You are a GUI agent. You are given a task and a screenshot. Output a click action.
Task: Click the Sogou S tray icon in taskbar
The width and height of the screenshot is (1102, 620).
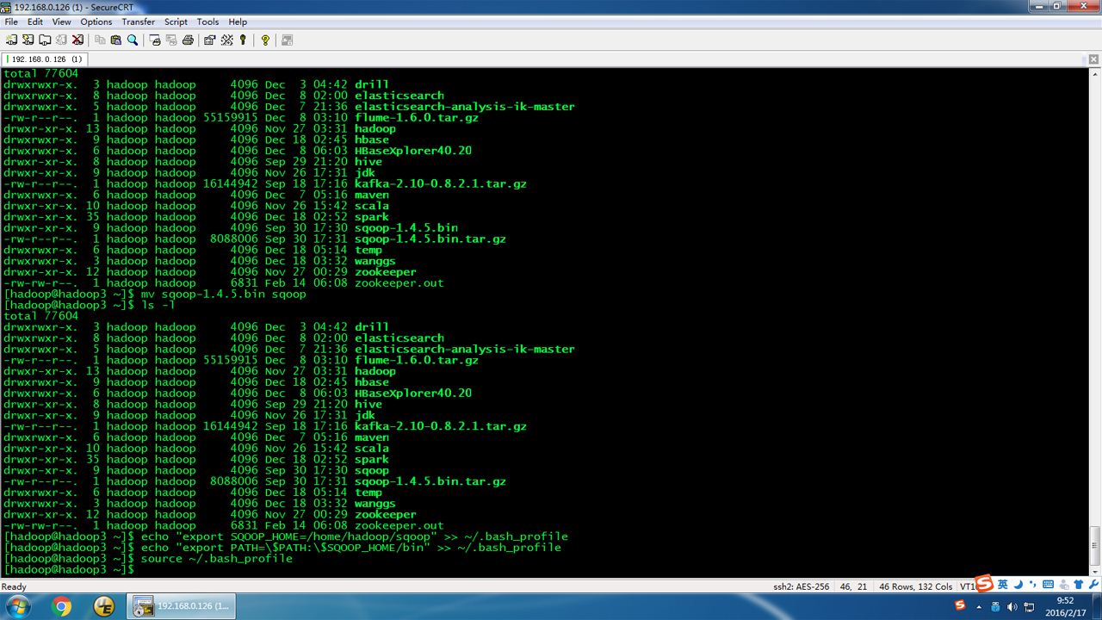coord(961,606)
